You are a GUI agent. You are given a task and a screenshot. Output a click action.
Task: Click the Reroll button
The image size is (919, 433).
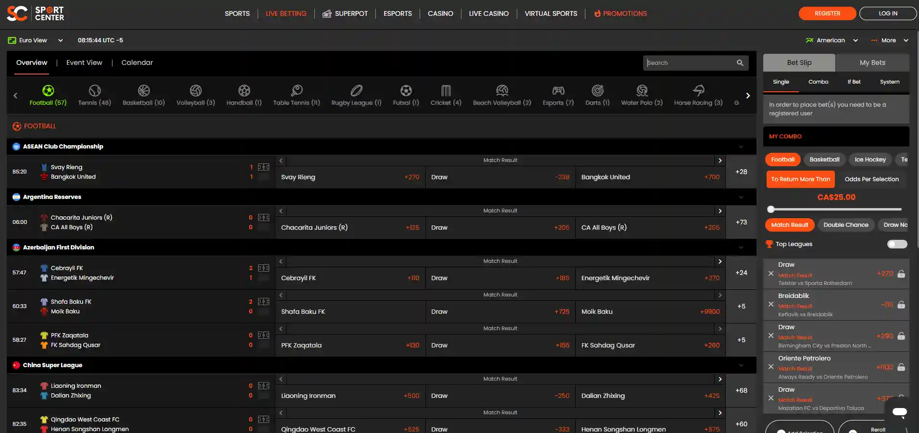[x=872, y=428]
